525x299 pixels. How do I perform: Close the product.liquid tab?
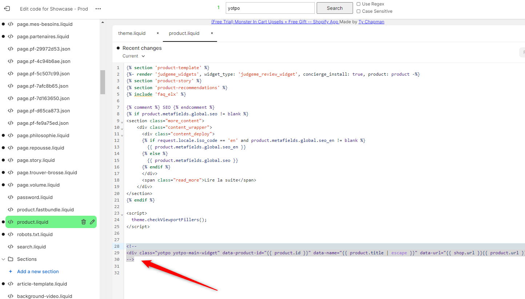(x=212, y=33)
